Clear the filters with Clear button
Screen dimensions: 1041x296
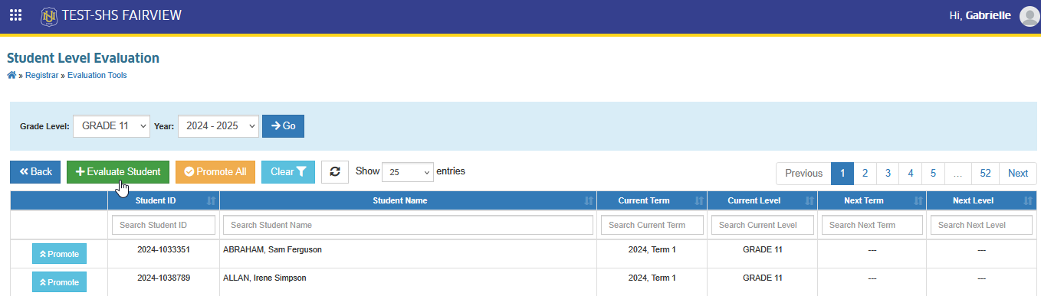point(288,172)
